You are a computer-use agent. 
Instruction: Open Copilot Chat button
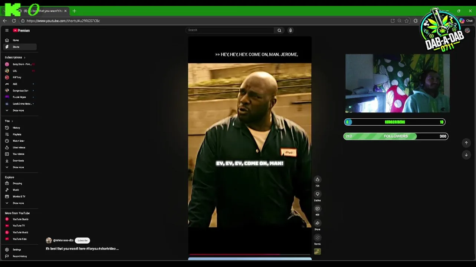pos(466,21)
